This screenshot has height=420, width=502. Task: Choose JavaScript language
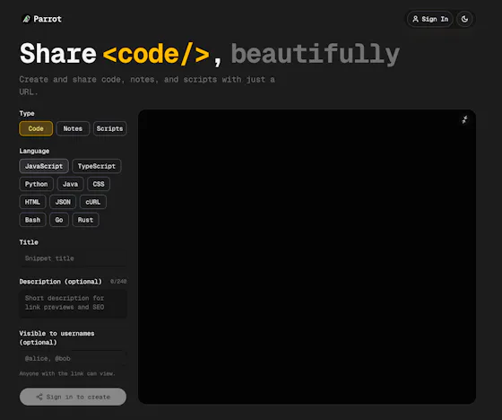tap(44, 166)
